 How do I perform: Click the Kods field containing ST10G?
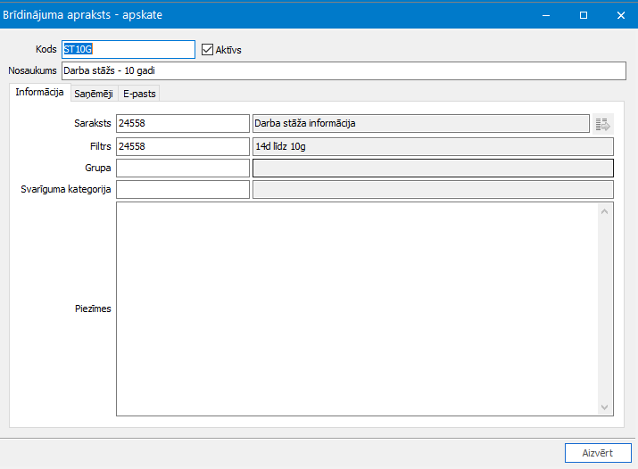[x=128, y=50]
